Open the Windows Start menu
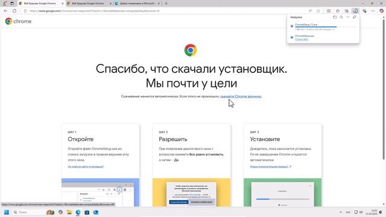 click(7, 212)
